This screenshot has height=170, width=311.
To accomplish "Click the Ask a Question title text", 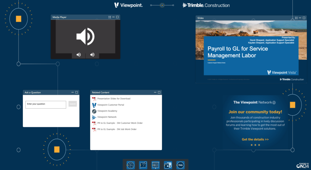I will pyautogui.click(x=33, y=93).
